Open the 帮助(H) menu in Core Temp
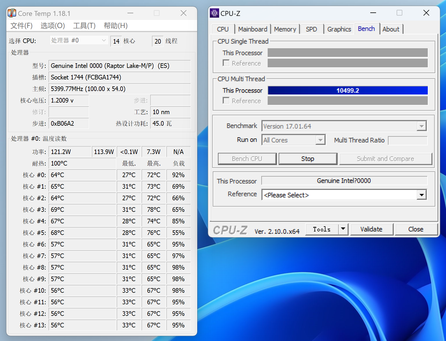Screen dimensions: 446x341 point(116,26)
